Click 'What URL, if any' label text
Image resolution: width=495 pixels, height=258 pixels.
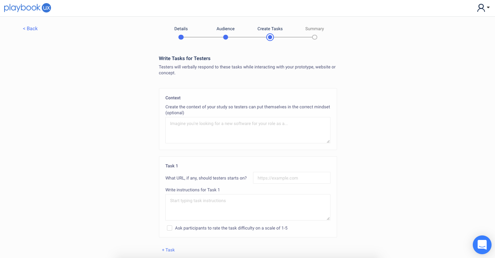(x=206, y=178)
